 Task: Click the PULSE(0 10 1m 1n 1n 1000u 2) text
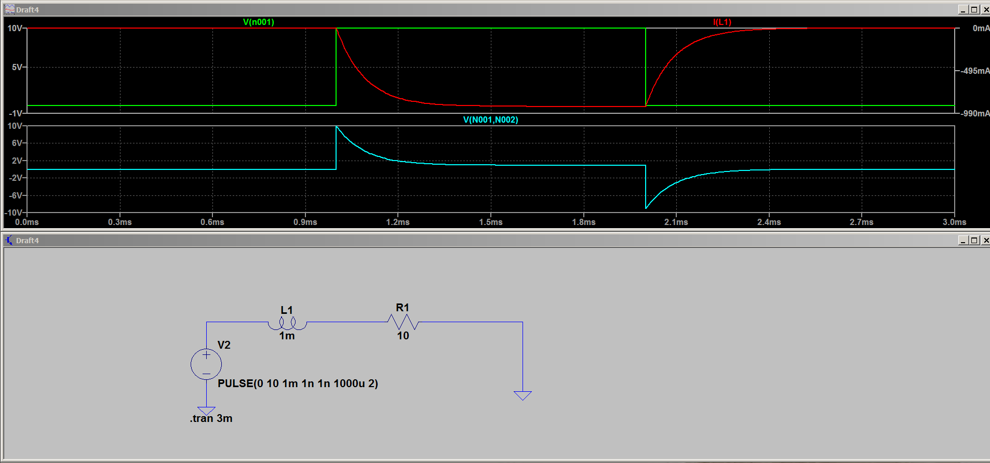click(x=298, y=383)
